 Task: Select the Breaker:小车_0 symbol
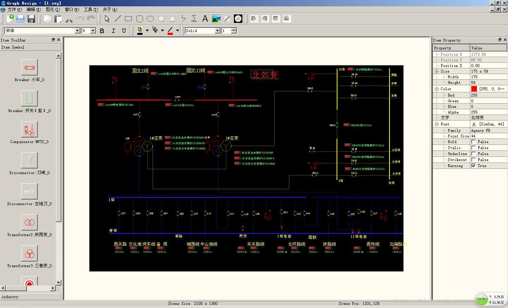(x=30, y=67)
